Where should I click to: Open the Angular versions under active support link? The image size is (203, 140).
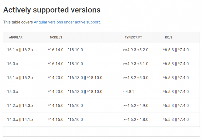[67, 22]
